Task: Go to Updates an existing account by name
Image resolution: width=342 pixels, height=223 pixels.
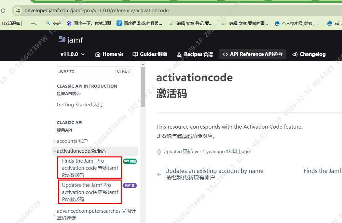Action: coord(214,174)
